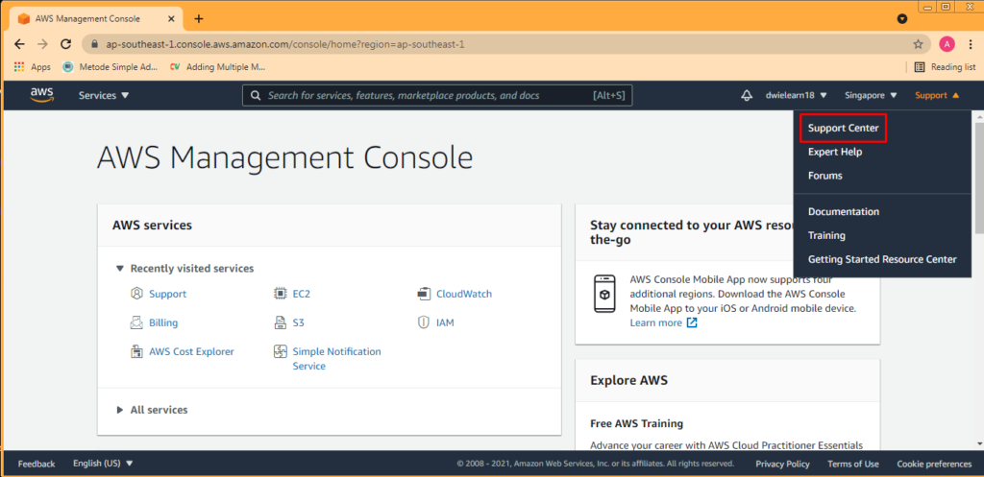984x477 pixels.
Task: Click the mobile app phone icon
Action: coord(605,294)
